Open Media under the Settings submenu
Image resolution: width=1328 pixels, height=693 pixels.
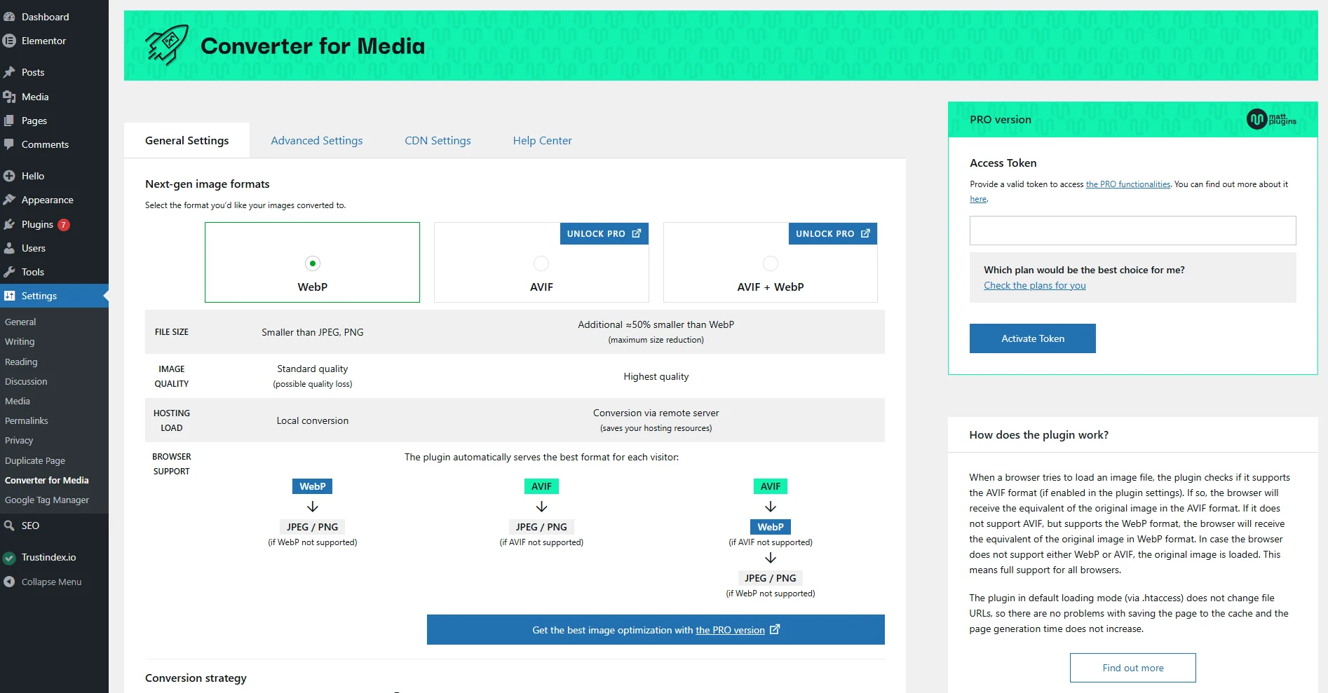18,401
